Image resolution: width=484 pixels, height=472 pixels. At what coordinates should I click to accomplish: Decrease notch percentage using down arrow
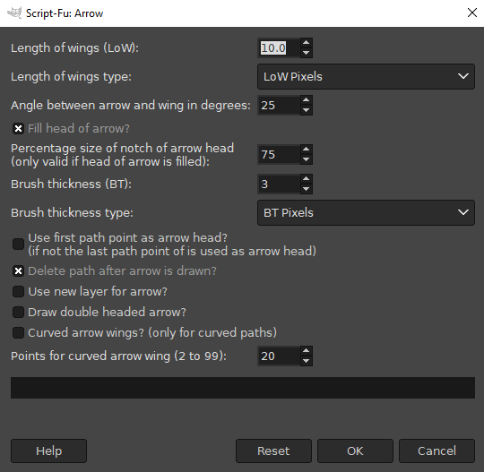tap(306, 159)
